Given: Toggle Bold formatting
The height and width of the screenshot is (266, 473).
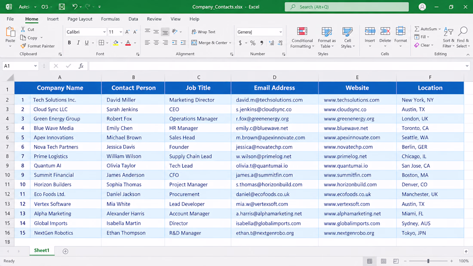Looking at the screenshot, I should point(69,43).
